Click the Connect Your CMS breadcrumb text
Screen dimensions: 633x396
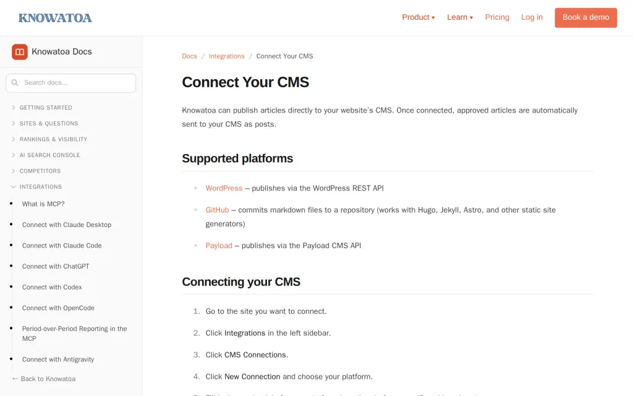[284, 56]
